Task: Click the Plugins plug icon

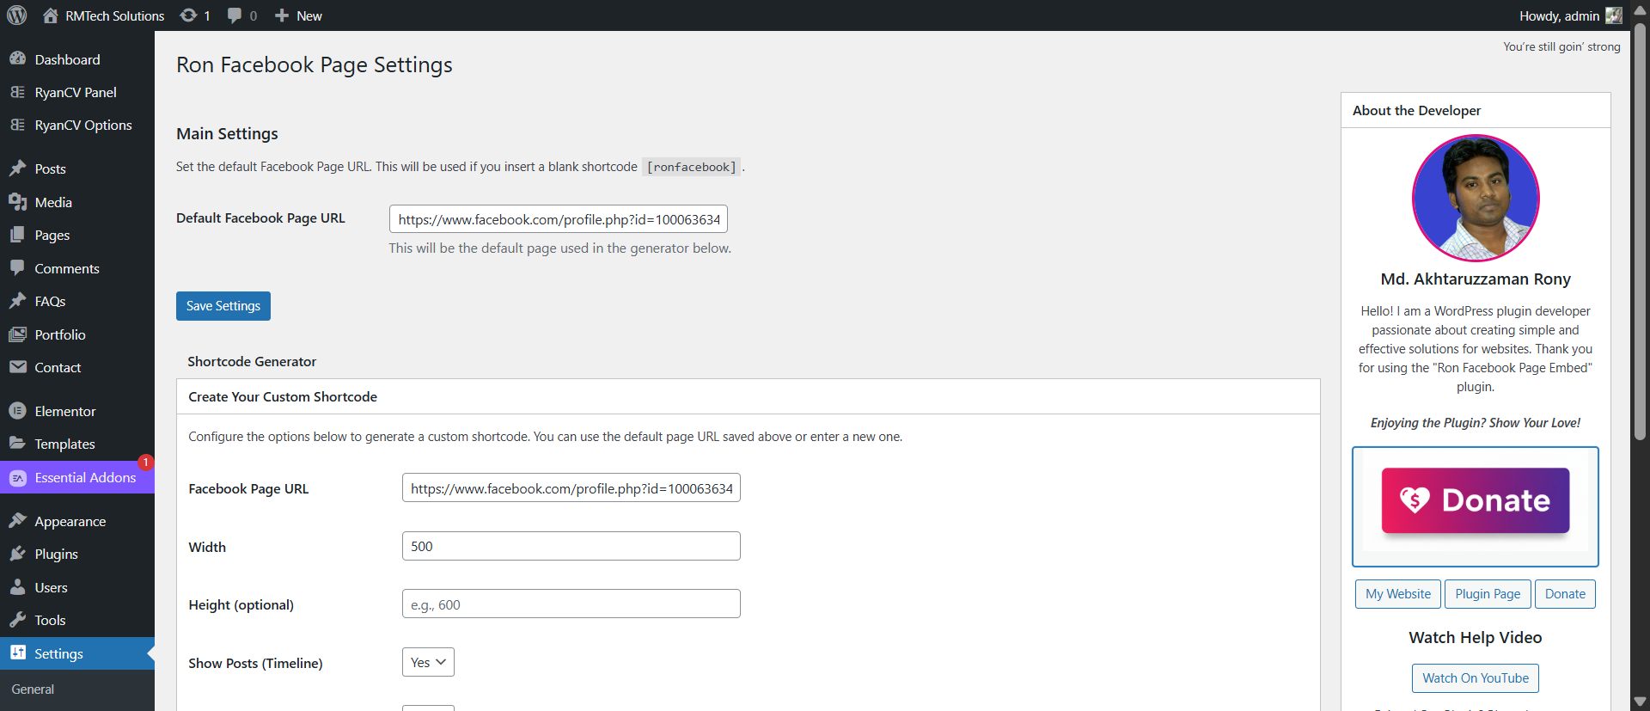Action: click(x=17, y=554)
